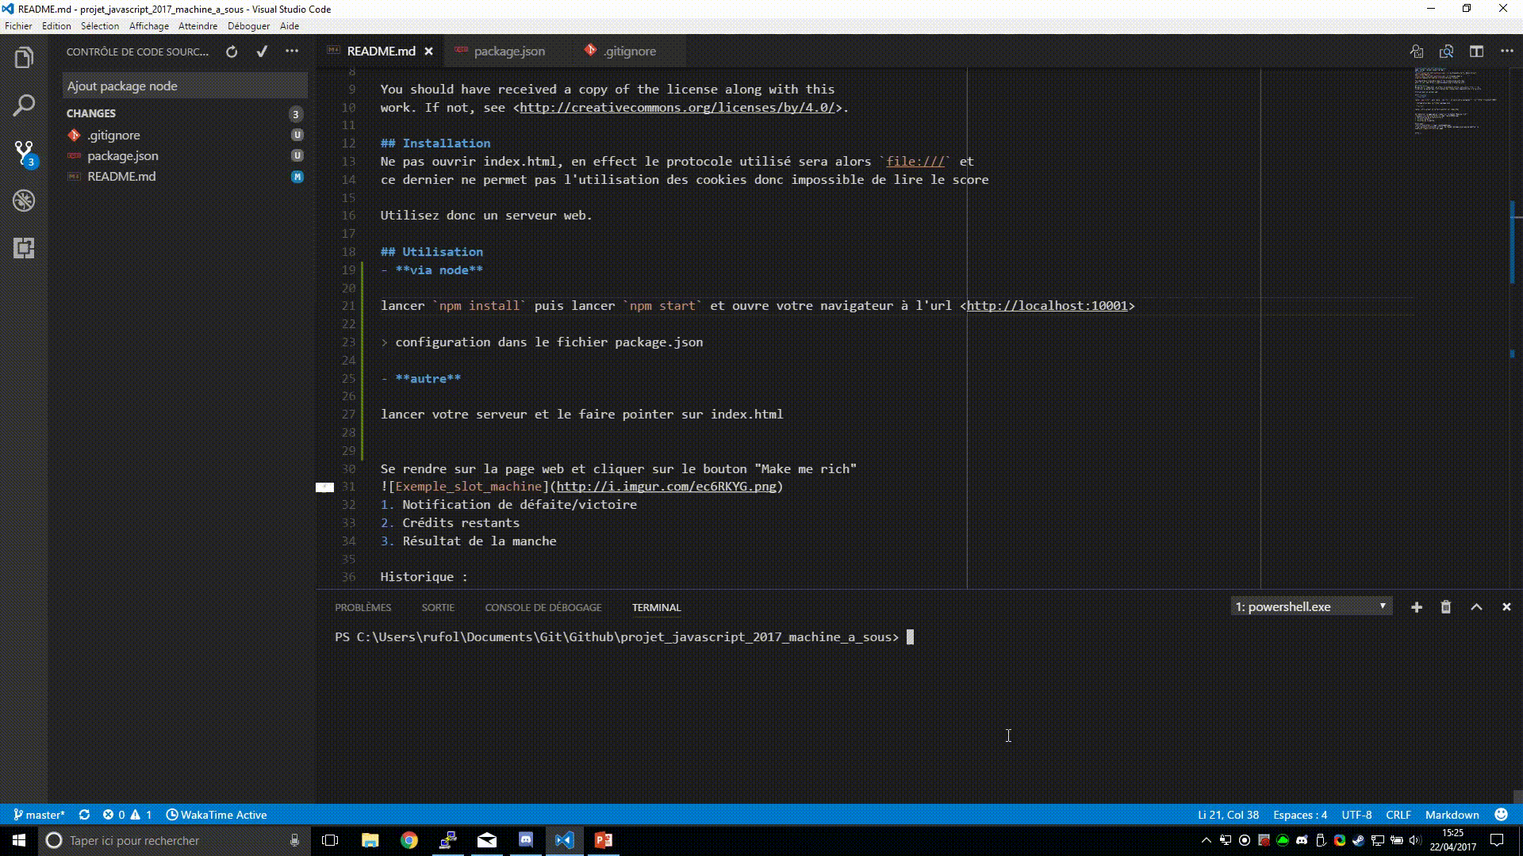The width and height of the screenshot is (1523, 856).
Task: Commit changes using the checkmark icon
Action: click(x=262, y=51)
